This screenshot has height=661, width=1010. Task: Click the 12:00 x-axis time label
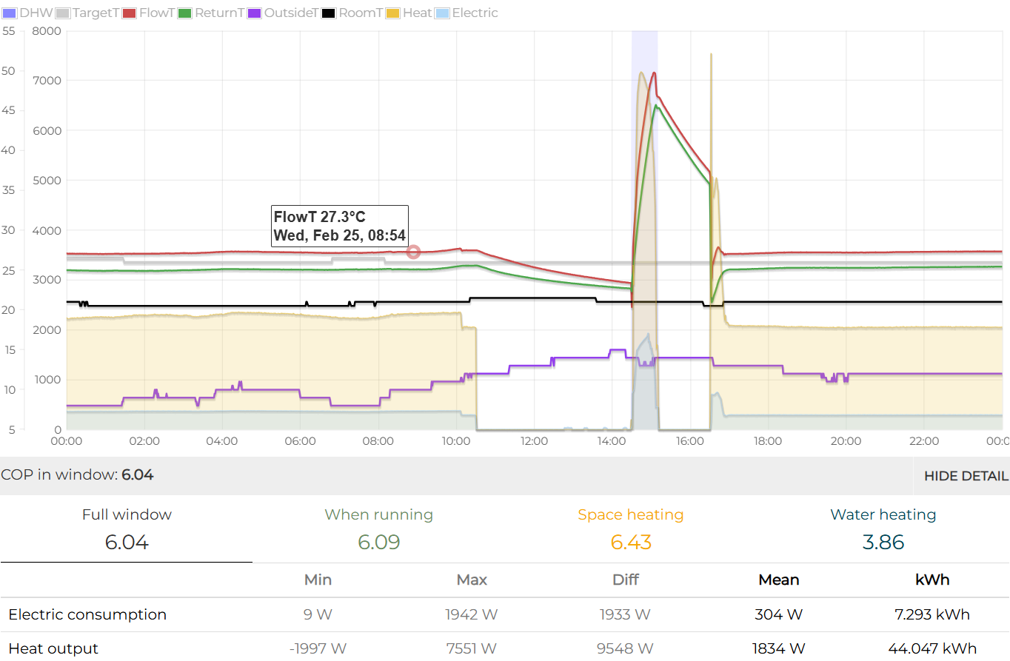pyautogui.click(x=534, y=441)
